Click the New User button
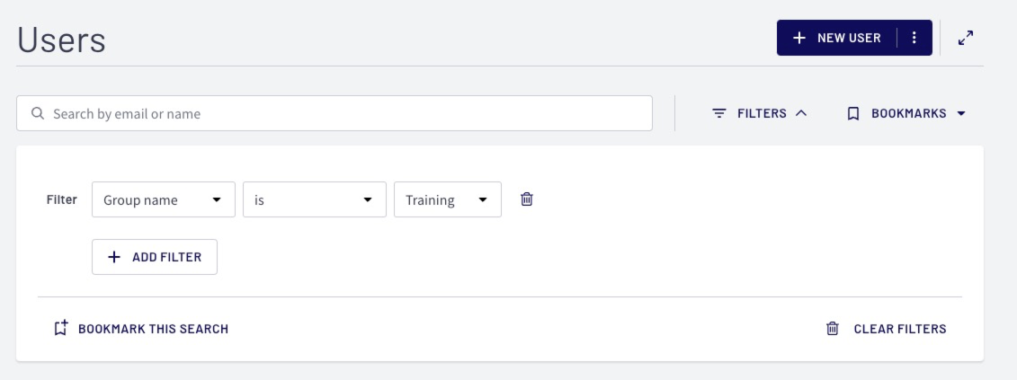 [837, 38]
